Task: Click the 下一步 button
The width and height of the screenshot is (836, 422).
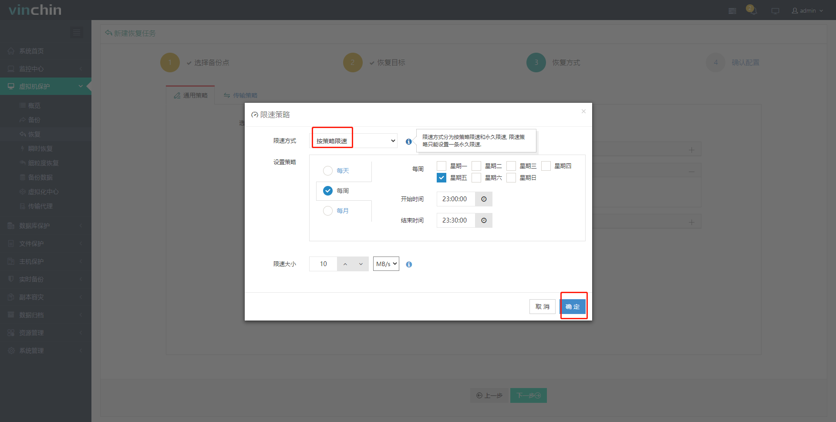Action: click(x=528, y=395)
